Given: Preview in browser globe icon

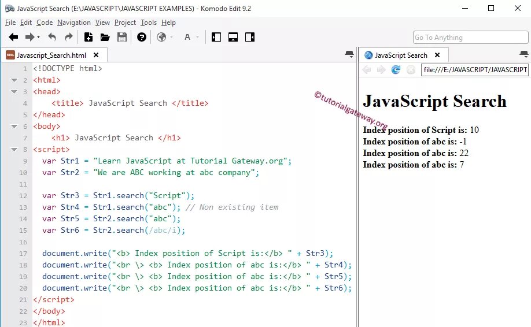Looking at the screenshot, I should [x=161, y=37].
